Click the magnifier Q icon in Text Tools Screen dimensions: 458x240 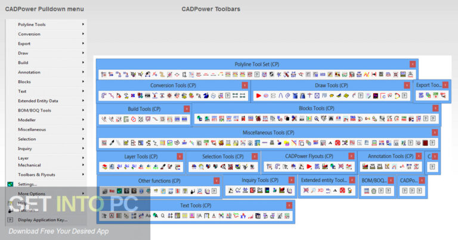coord(163,216)
